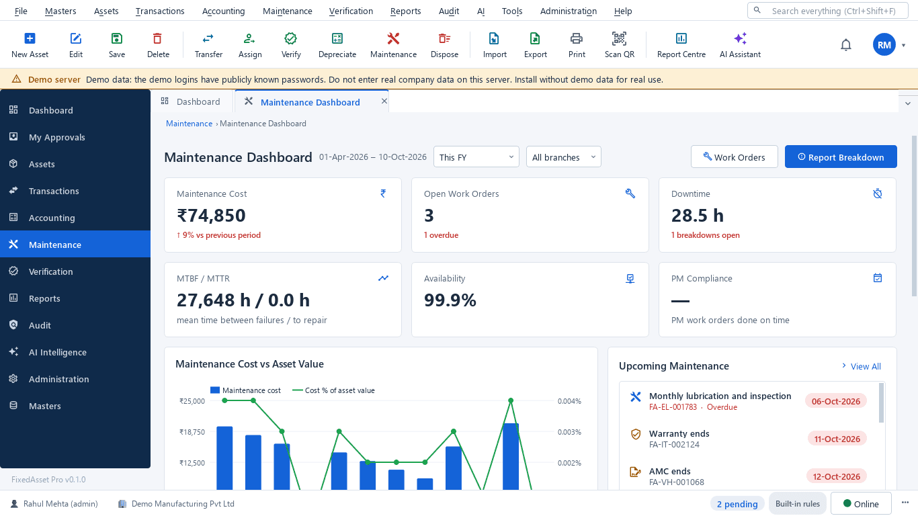The image size is (918, 516).
Task: Click the Upcoming Maintenance list scrollbar
Action: point(882,403)
